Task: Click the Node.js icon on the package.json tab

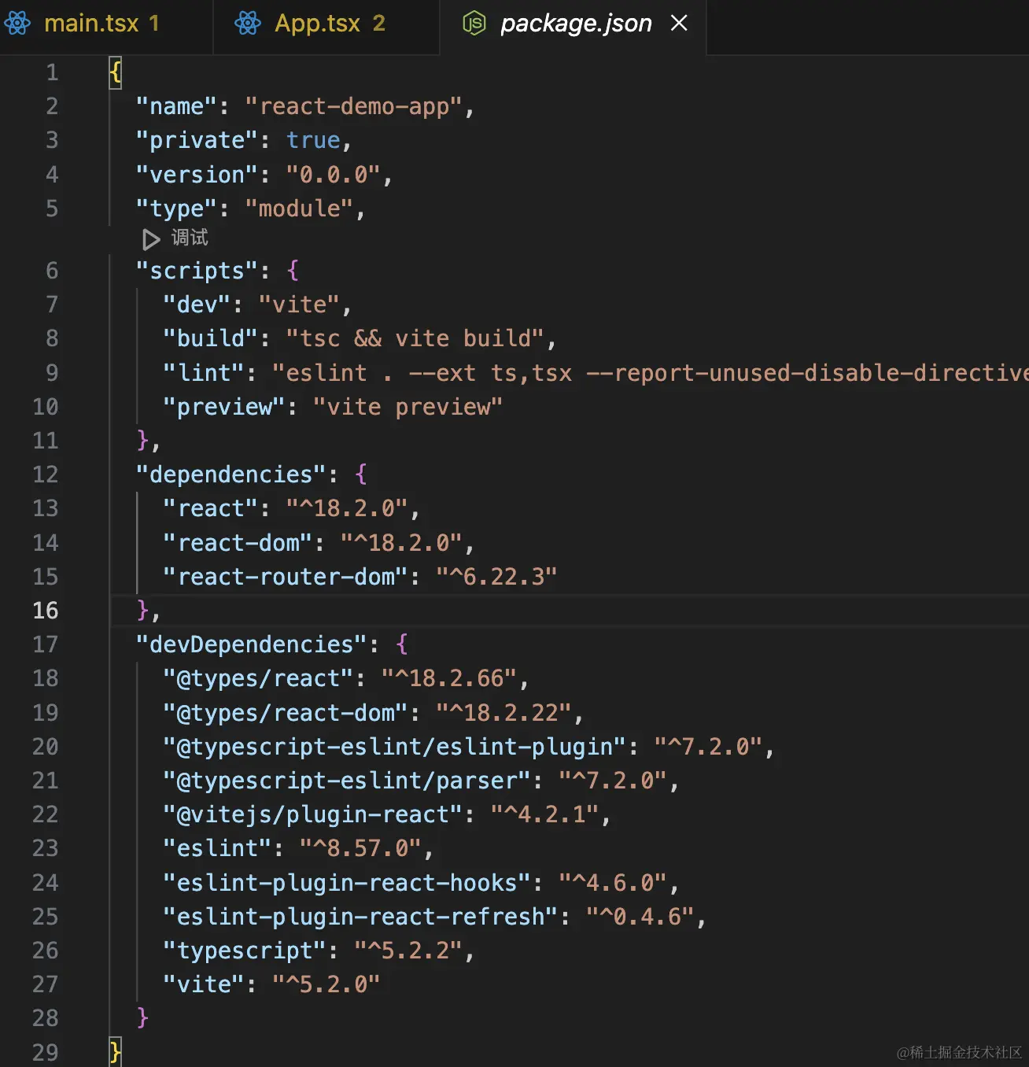Action: [474, 24]
